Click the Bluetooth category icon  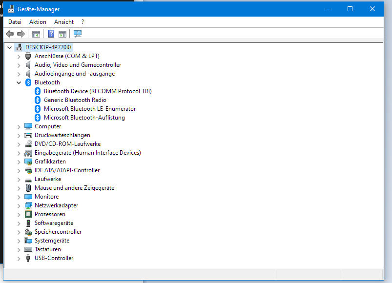[28, 82]
